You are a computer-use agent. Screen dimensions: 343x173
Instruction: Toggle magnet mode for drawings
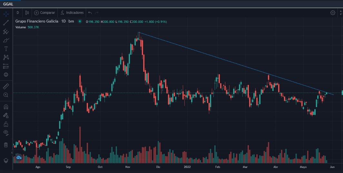[x=6, y=107]
